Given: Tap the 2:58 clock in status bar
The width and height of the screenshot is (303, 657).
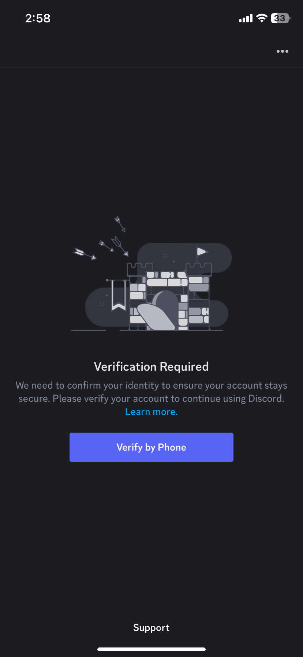Looking at the screenshot, I should tap(38, 18).
